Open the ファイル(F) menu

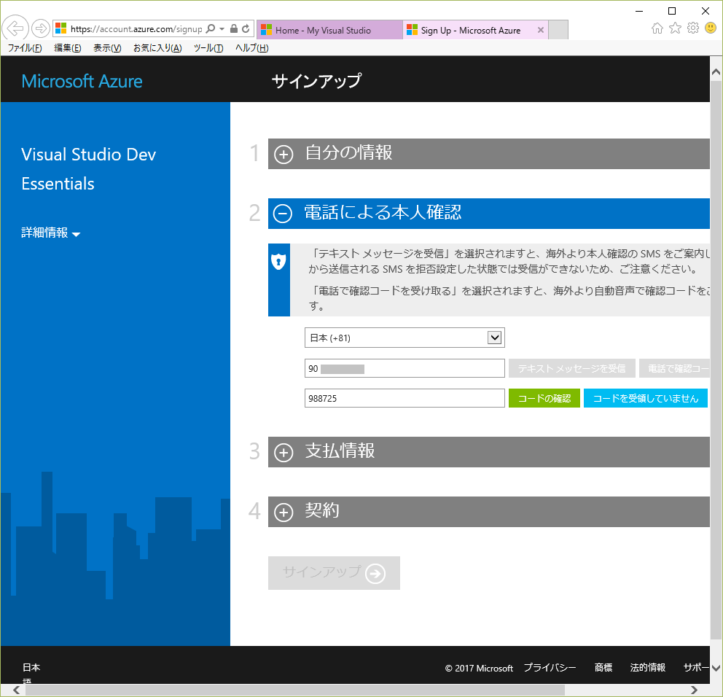coord(25,48)
